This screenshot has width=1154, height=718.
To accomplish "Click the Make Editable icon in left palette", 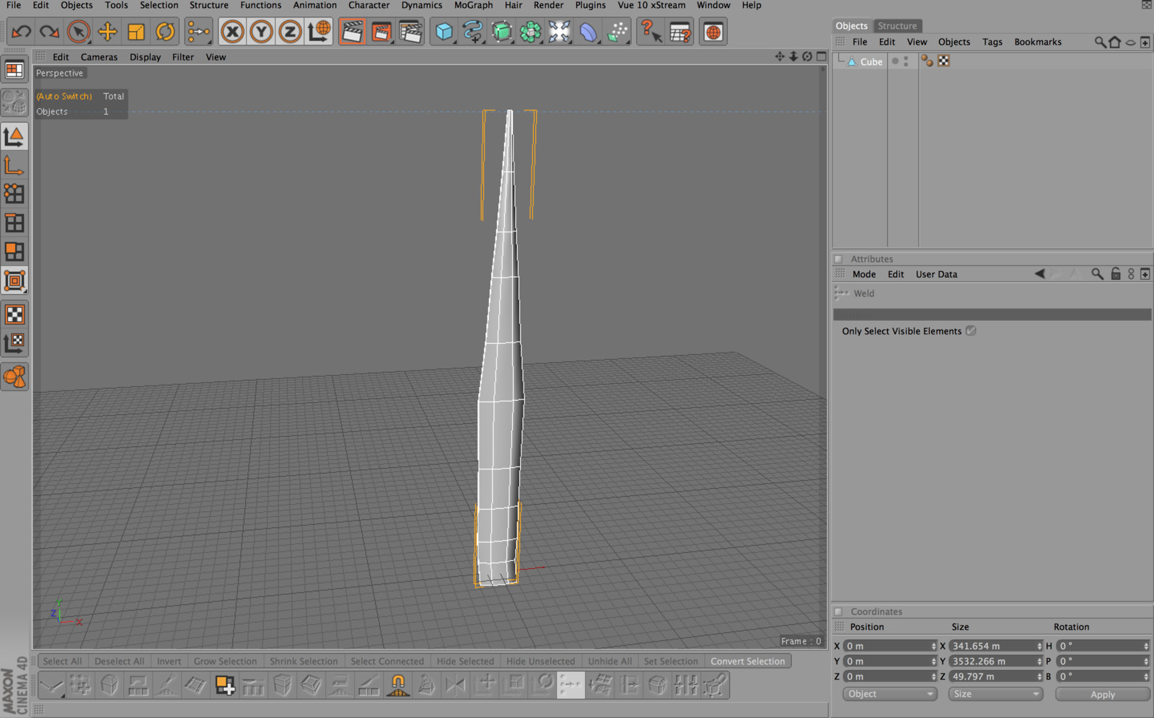I will (x=14, y=102).
